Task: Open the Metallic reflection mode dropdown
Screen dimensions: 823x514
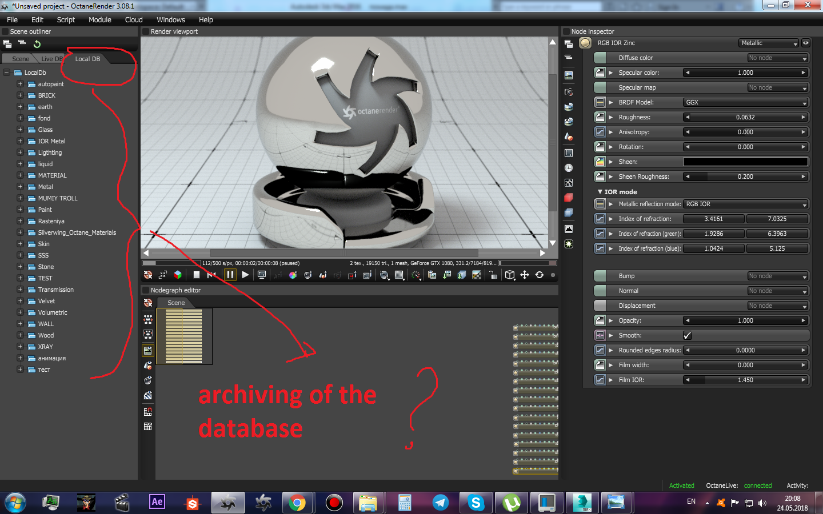Action: (746, 204)
